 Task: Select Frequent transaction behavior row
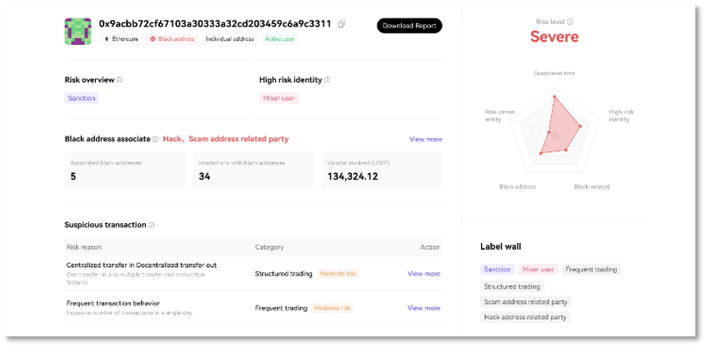tap(253, 308)
